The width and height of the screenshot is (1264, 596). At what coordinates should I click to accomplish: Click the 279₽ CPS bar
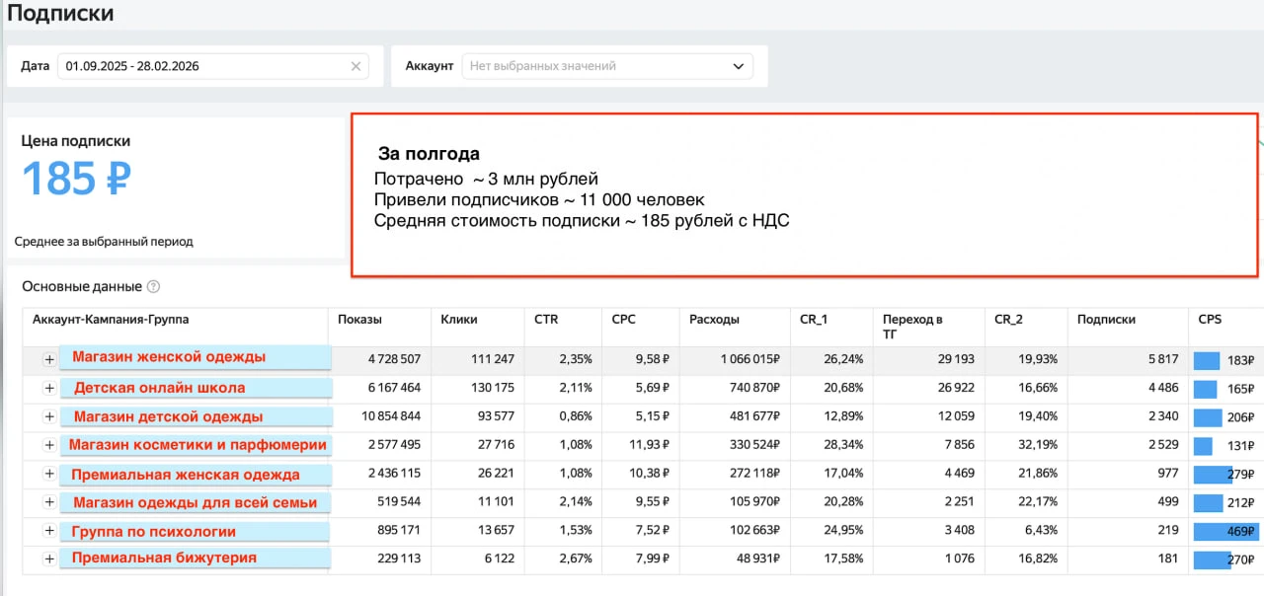tap(1214, 475)
